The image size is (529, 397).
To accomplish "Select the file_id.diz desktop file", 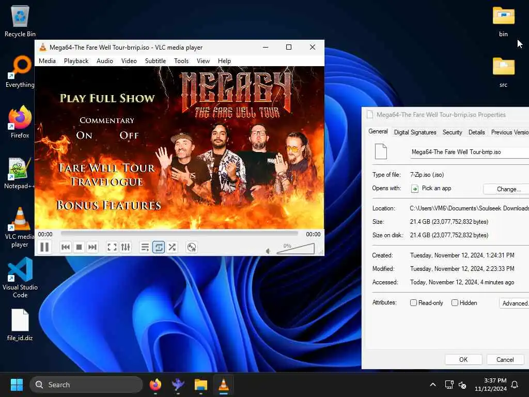I will pyautogui.click(x=20, y=325).
